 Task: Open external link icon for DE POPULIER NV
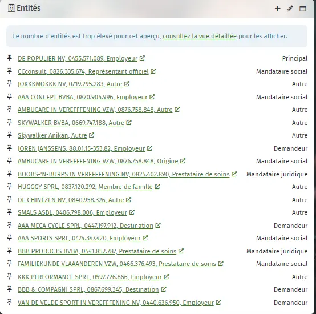(142, 58)
